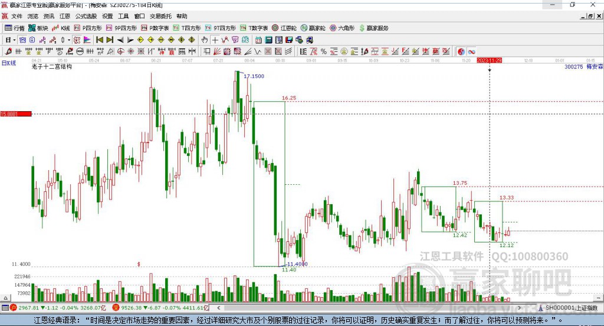Jump to first bar icon
Image resolution: width=604 pixels, height=326 pixels.
point(99,40)
